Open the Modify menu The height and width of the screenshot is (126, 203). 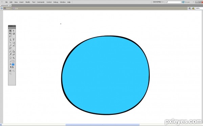(28, 2)
